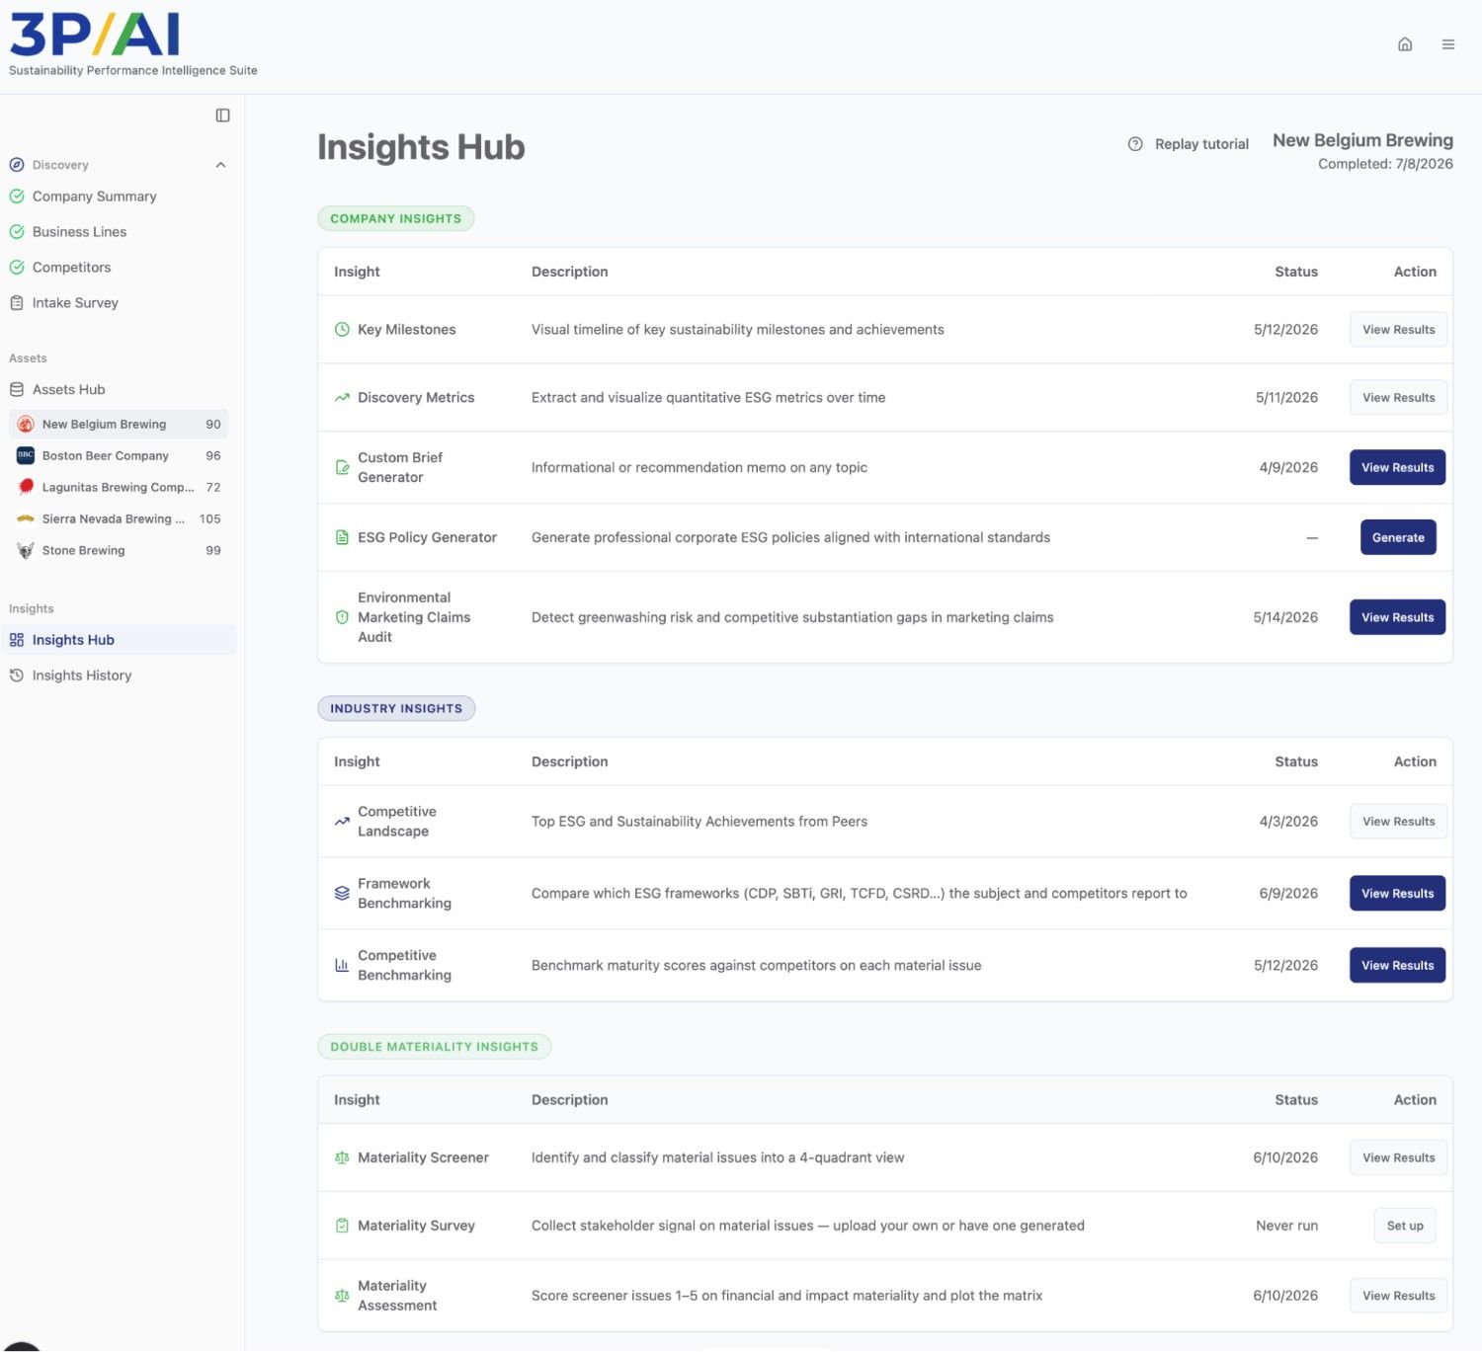The width and height of the screenshot is (1482, 1352).
Task: View Results for Environmental Marketing Claims Audit
Action: coord(1397,618)
